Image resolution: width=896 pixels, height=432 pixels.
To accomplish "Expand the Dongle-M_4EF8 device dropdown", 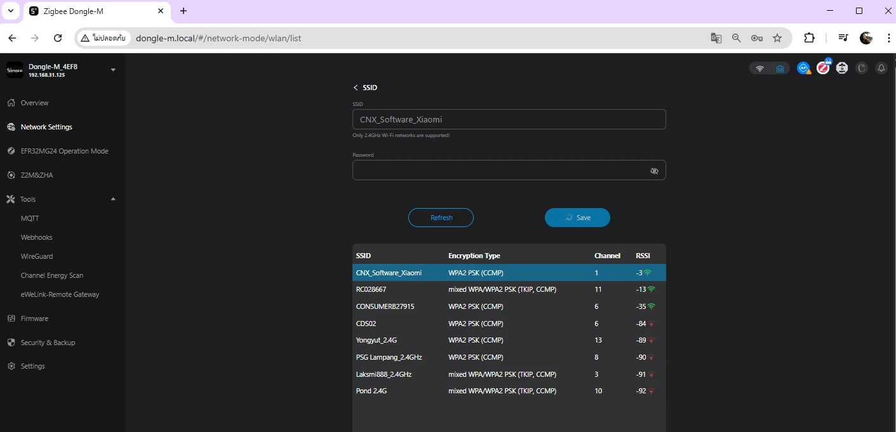I will [x=113, y=70].
